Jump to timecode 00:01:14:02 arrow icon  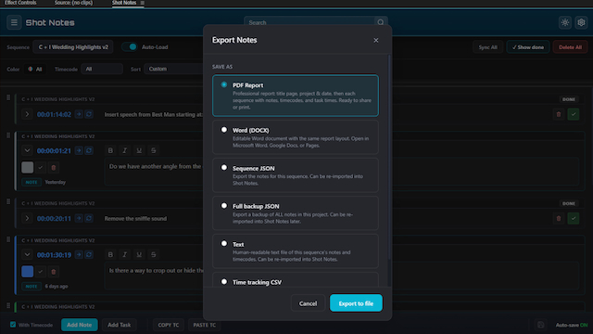[x=79, y=114]
